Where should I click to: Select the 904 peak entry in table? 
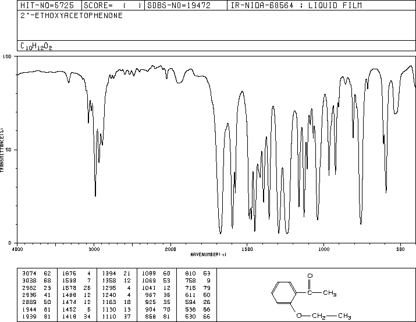[x=158, y=309]
